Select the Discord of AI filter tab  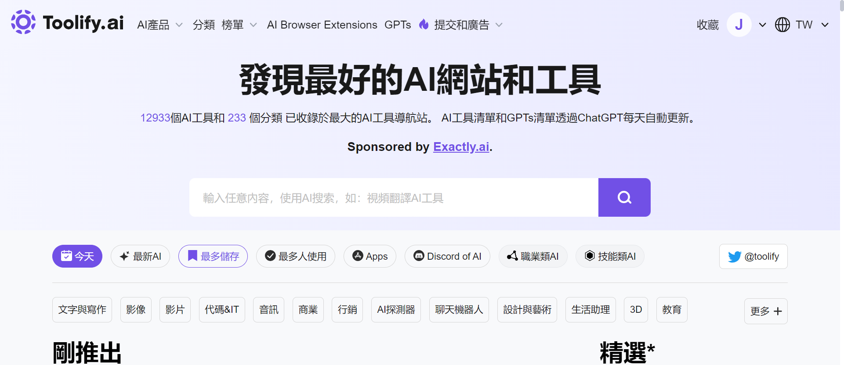[x=447, y=256]
